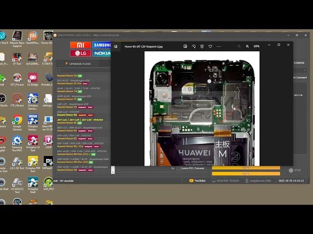313x234 pixels.
Task: Click the 69% zoom level indicator
Action: (x=256, y=46)
